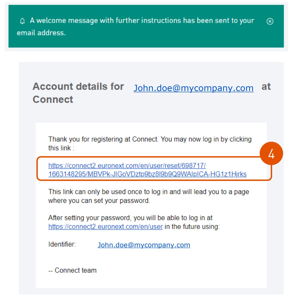The width and height of the screenshot is (296, 298).
Task: Click the 'in the future using:' text
Action: pos(192,226)
